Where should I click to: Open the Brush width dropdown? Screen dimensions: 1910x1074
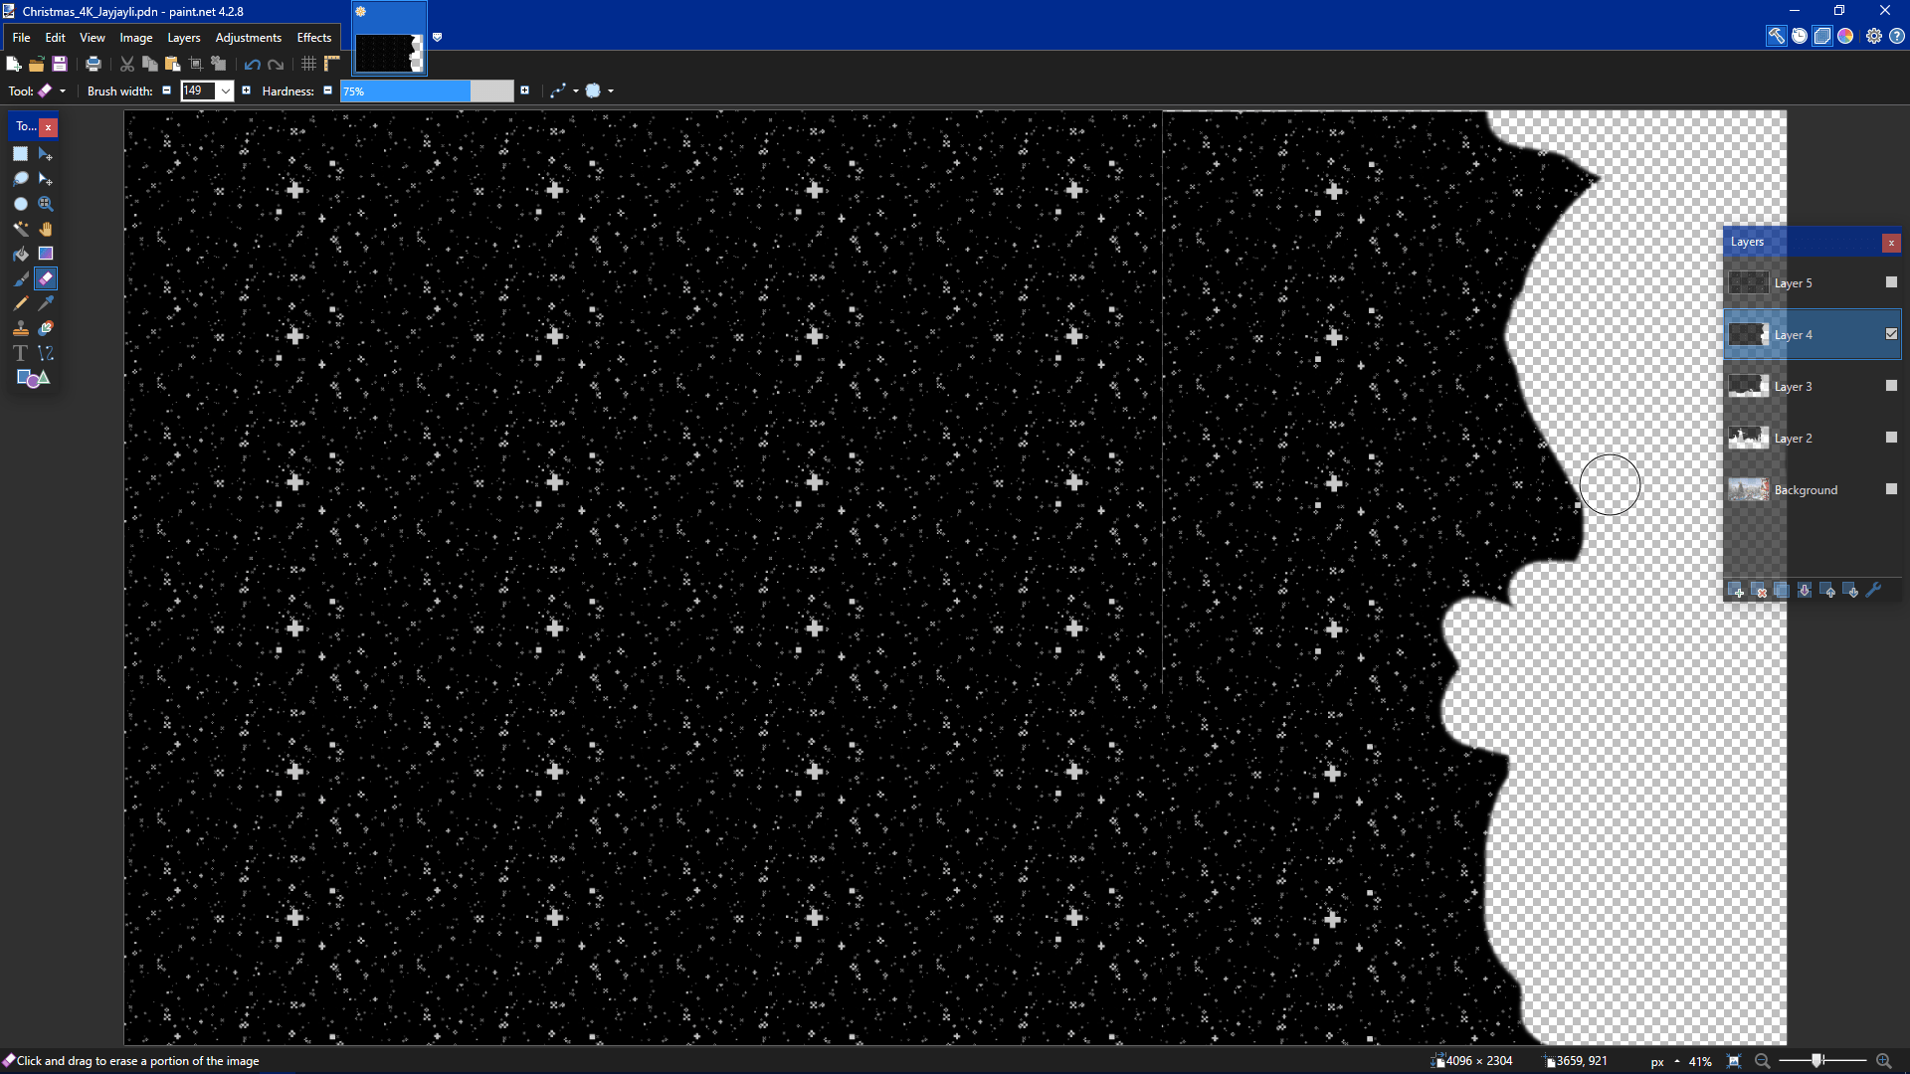[226, 90]
